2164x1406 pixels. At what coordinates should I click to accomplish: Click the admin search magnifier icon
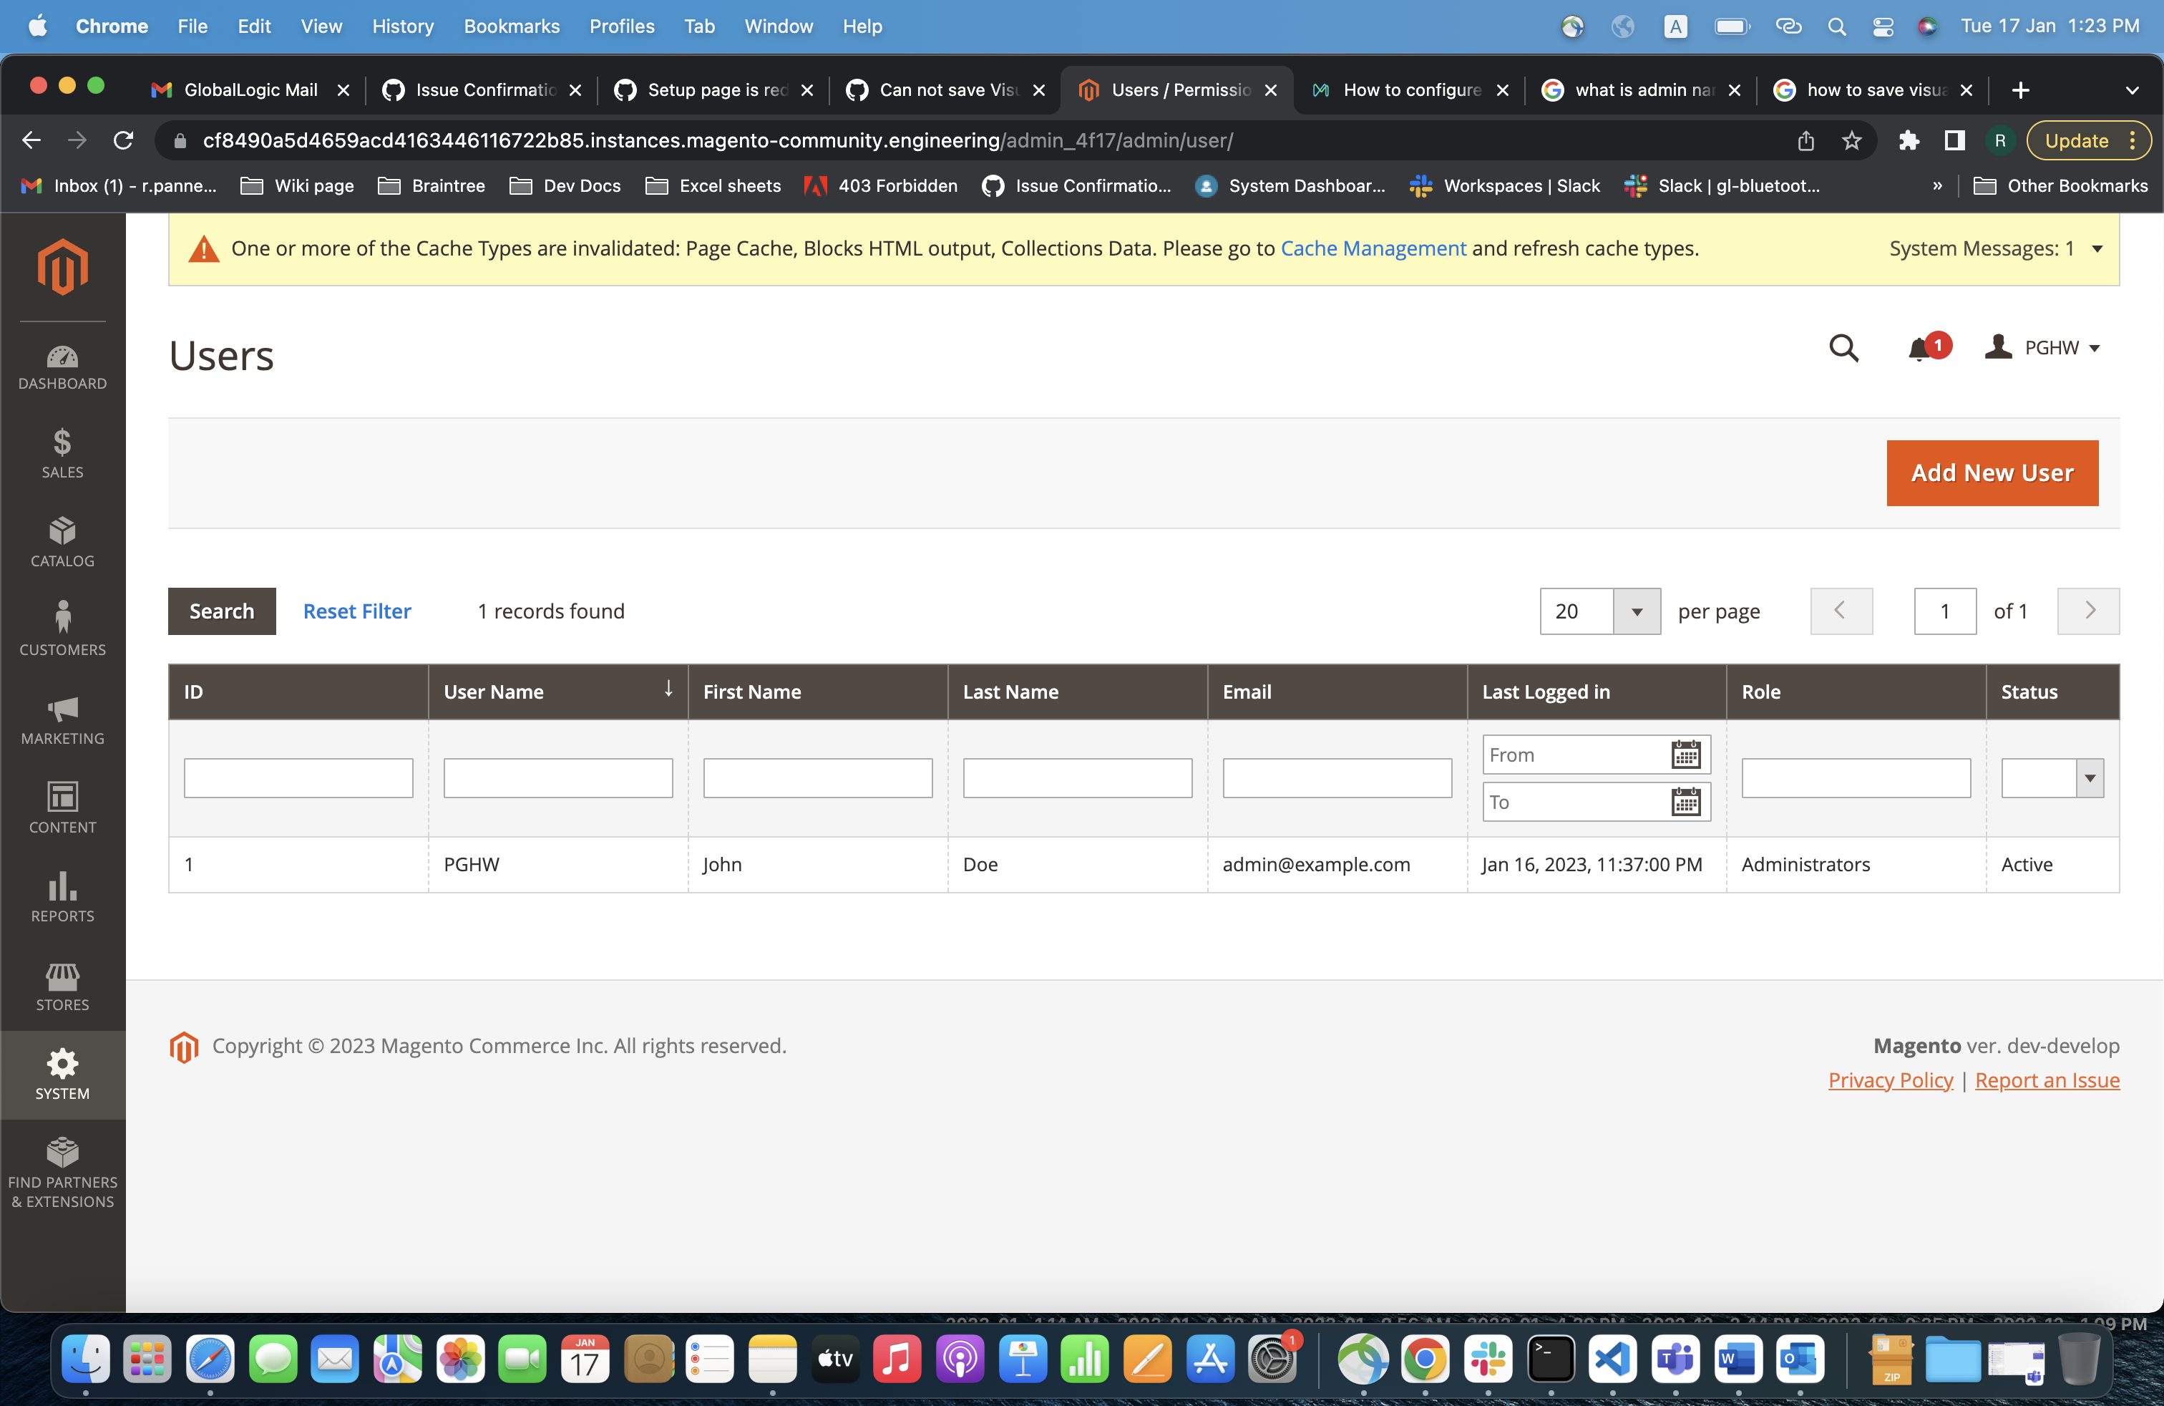click(1844, 349)
